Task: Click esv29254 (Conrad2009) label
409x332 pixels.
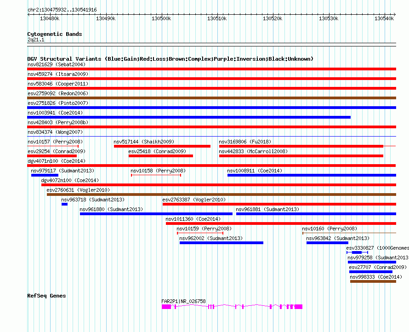Action: pyautogui.click(x=57, y=151)
